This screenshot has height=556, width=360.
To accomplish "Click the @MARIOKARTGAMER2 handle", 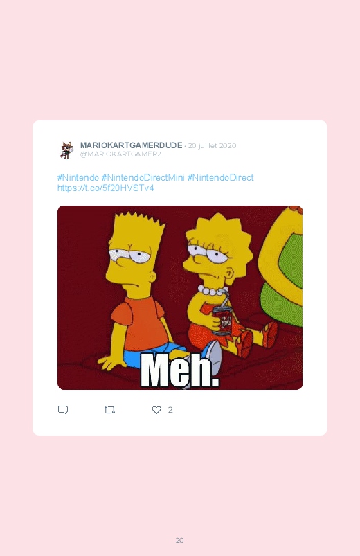I will [120, 154].
